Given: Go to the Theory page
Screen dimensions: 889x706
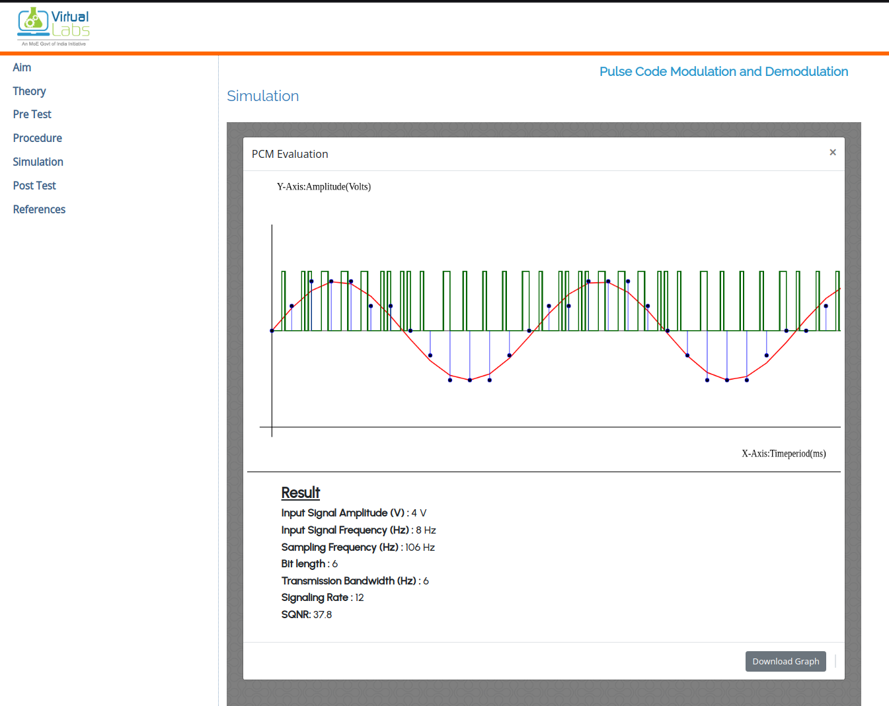Looking at the screenshot, I should [x=29, y=91].
